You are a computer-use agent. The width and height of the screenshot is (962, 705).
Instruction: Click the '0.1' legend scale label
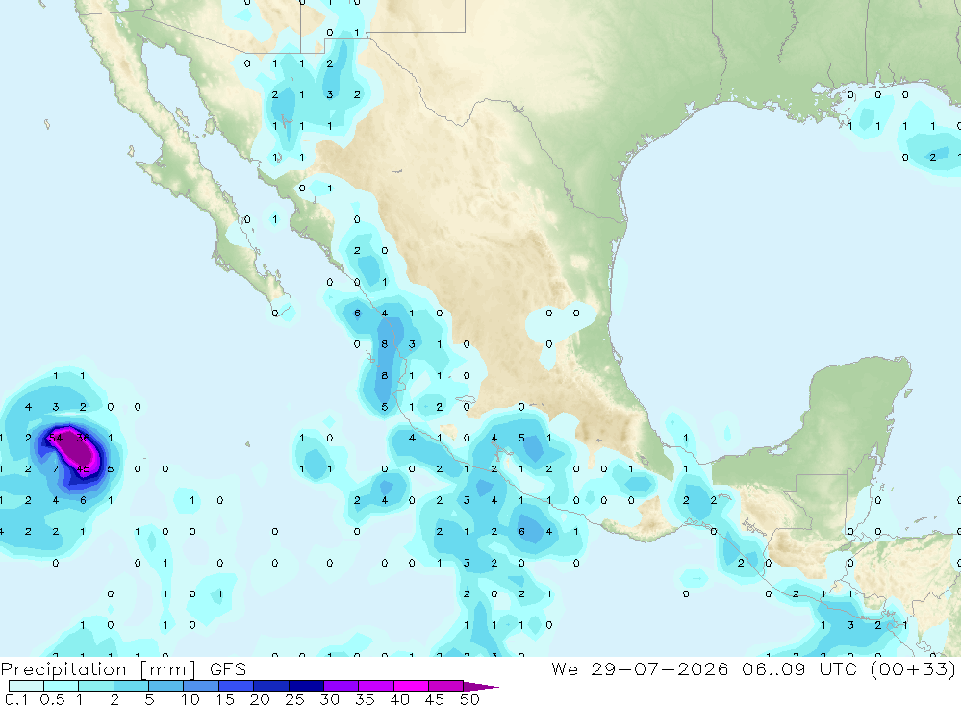pos(16,699)
